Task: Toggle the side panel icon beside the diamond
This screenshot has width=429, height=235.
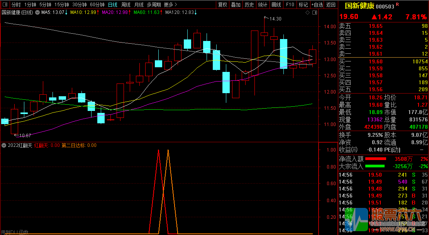Action: point(314,13)
